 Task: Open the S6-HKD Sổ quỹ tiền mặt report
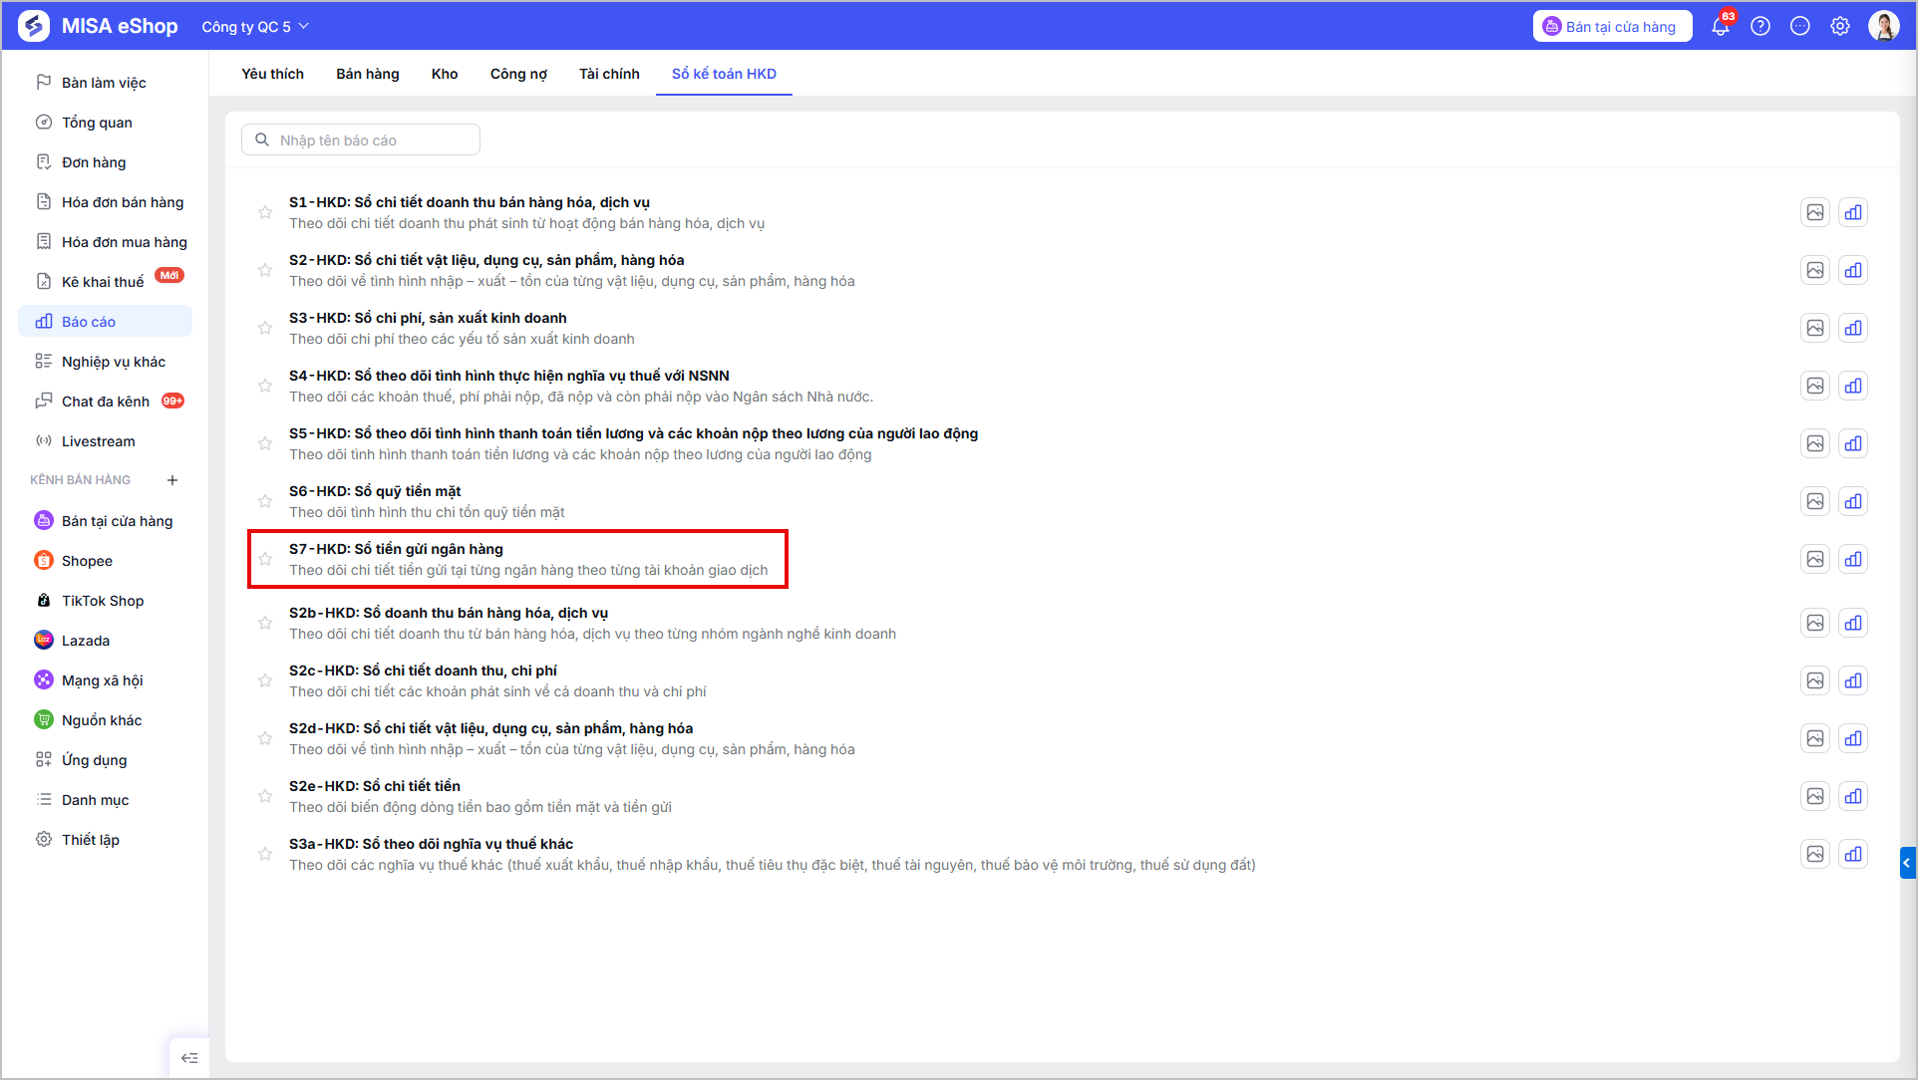375,491
